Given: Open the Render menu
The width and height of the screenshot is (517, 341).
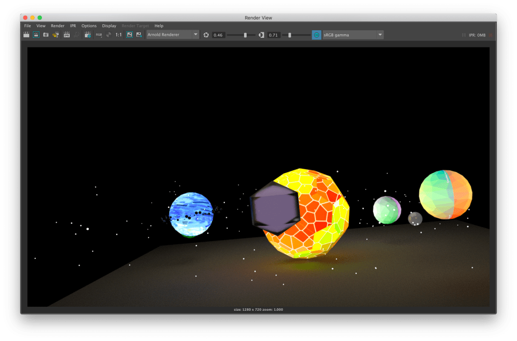Looking at the screenshot, I should (x=58, y=26).
